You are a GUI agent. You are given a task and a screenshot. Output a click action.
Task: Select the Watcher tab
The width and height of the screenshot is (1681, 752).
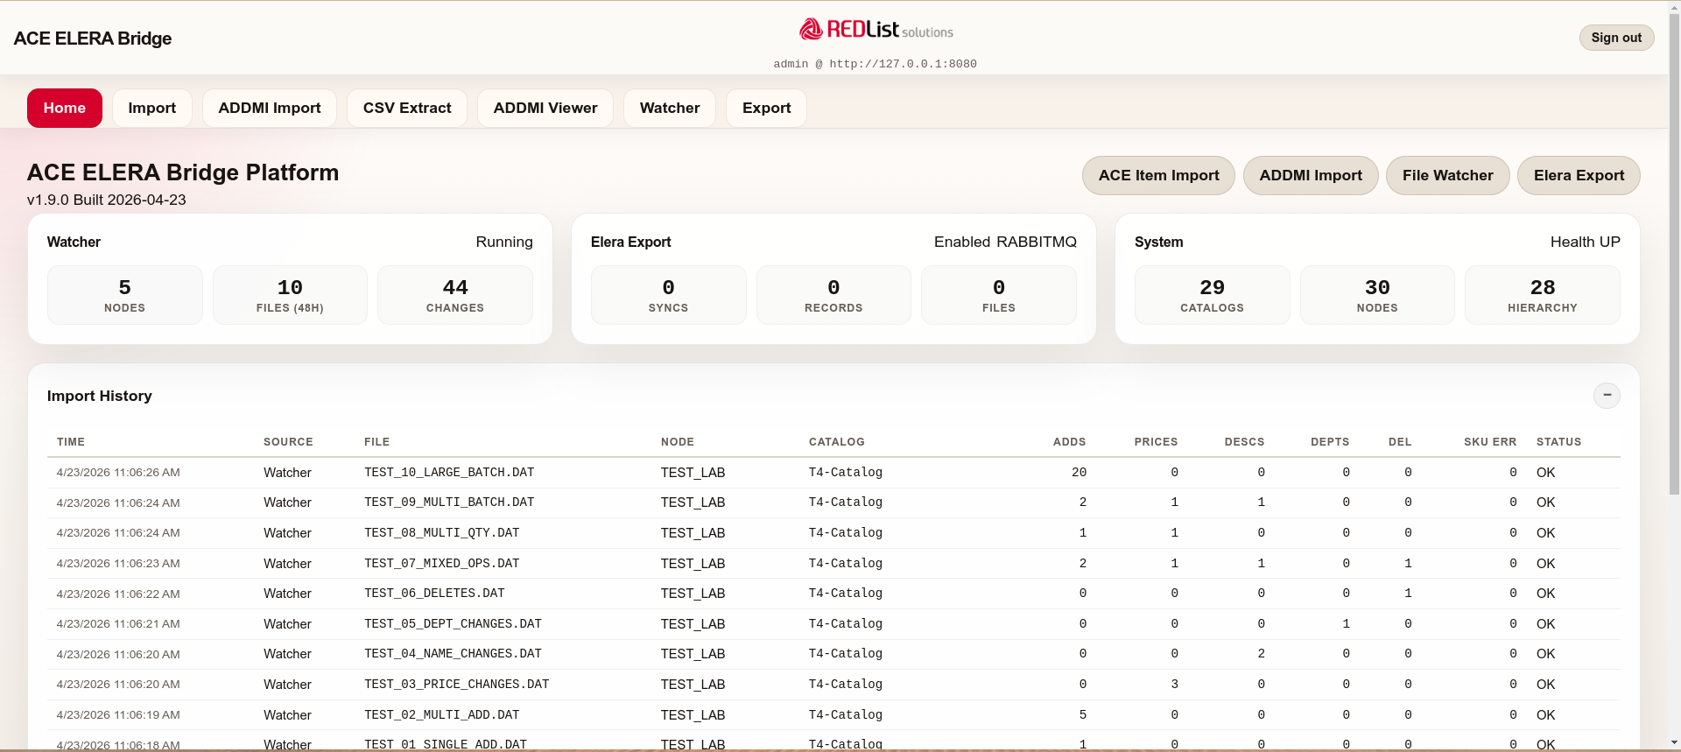point(670,108)
